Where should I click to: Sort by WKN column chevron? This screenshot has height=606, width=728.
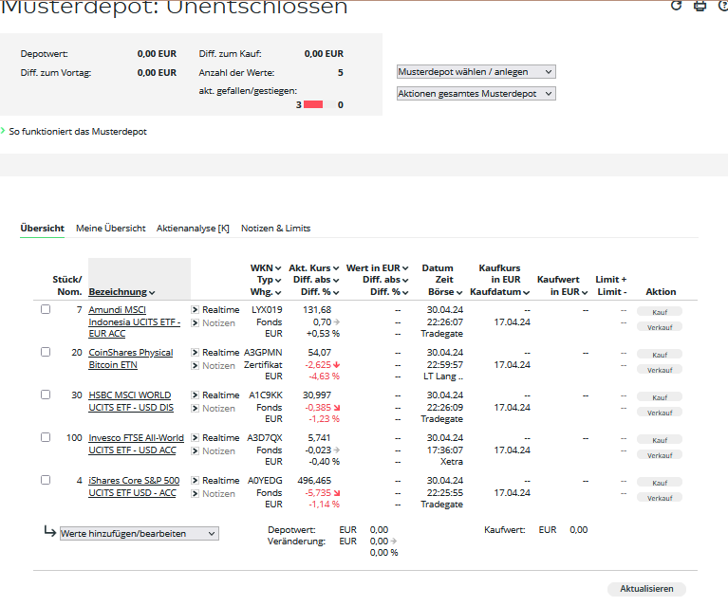pyautogui.click(x=278, y=268)
